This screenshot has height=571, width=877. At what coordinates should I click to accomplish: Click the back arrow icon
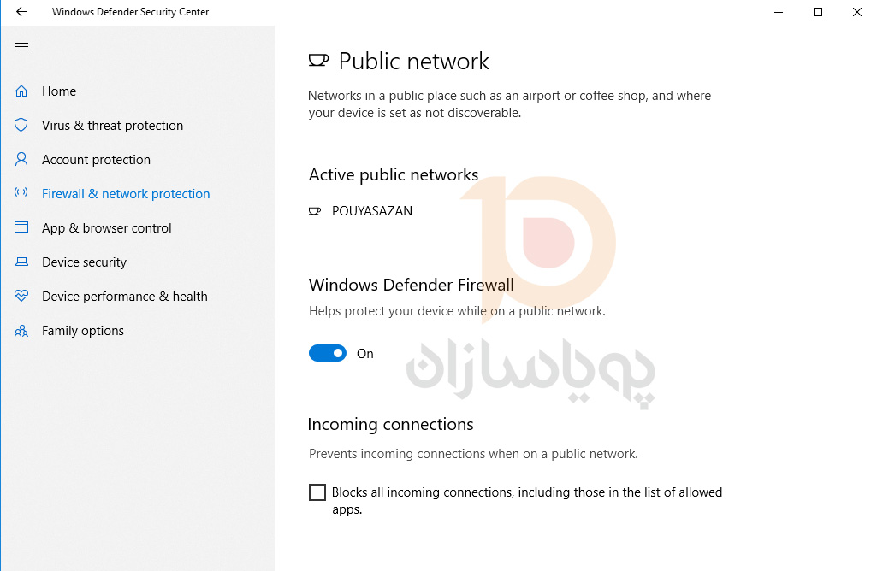tap(21, 12)
